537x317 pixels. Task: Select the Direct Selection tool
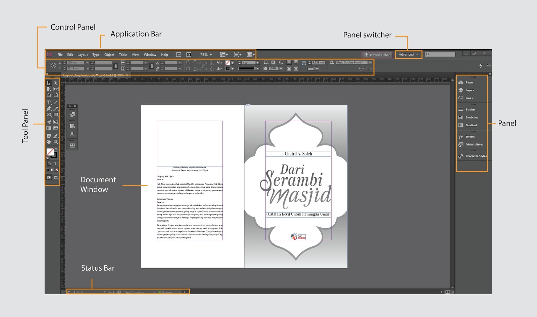tap(56, 83)
